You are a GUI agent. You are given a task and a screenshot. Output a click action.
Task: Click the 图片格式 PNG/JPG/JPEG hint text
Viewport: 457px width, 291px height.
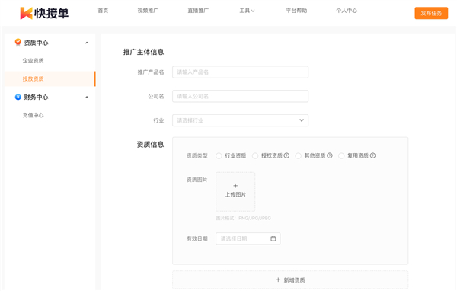(x=244, y=218)
